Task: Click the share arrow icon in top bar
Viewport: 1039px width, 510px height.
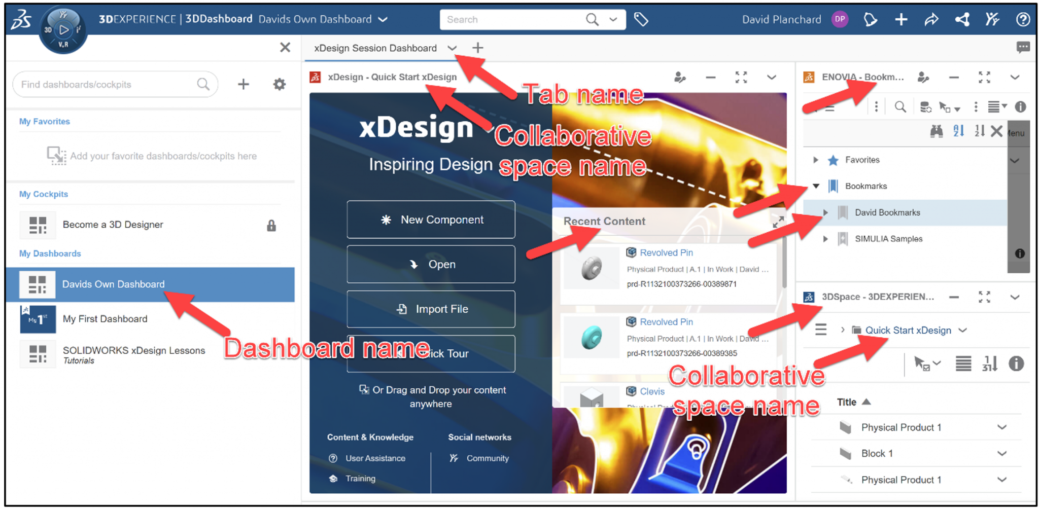Action: point(931,19)
